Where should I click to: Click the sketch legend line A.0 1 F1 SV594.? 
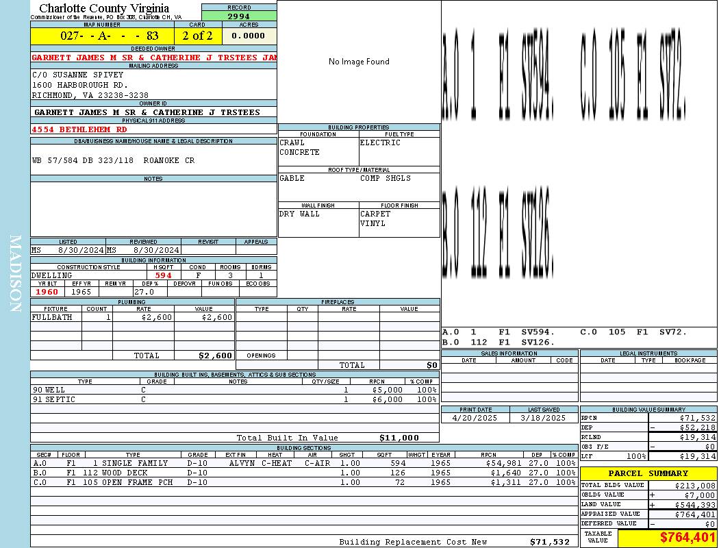click(x=499, y=332)
